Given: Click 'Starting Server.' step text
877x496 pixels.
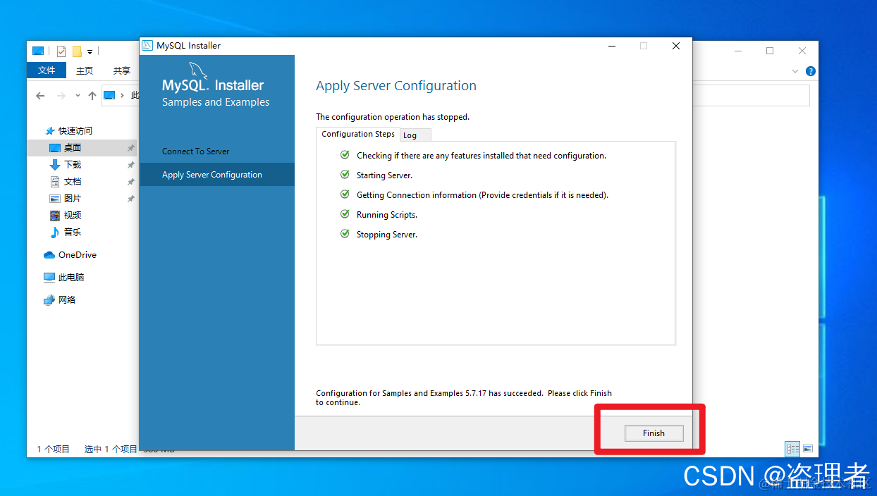Looking at the screenshot, I should tap(384, 175).
